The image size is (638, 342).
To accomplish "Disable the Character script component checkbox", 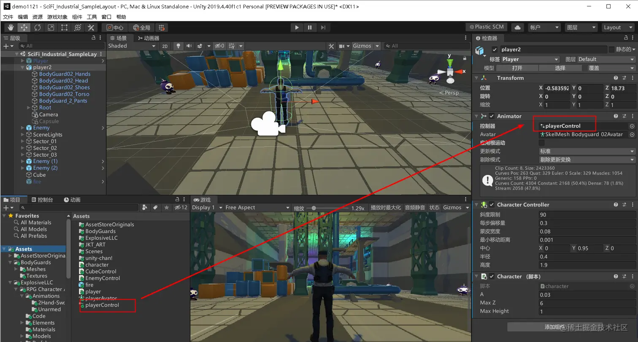I will 492,277.
